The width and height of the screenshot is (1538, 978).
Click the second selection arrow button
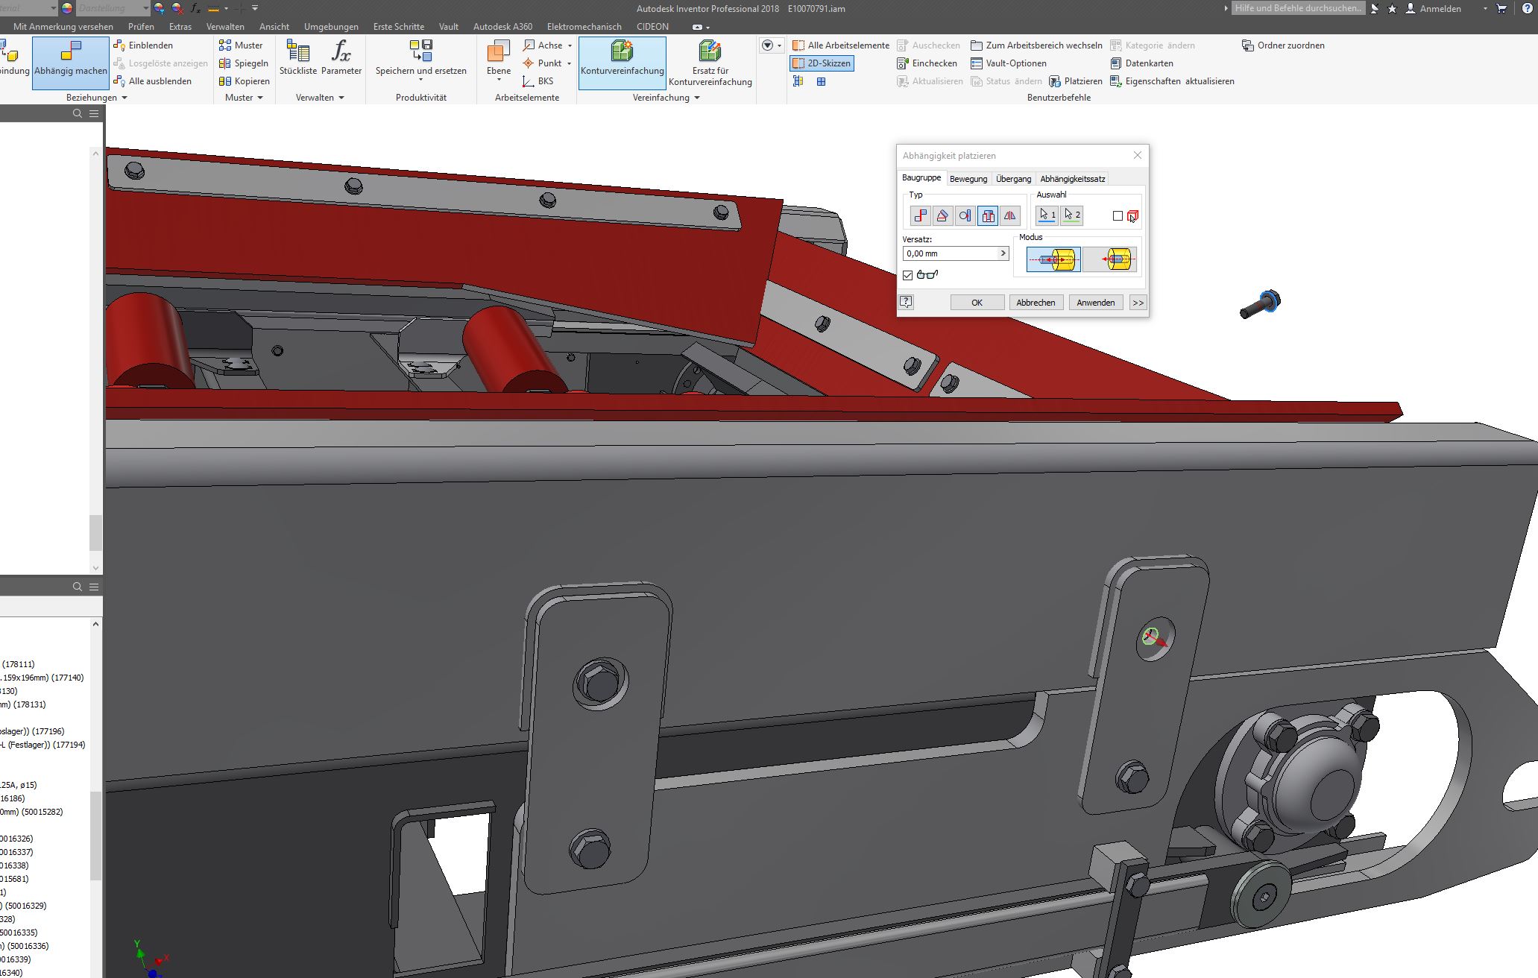[x=1071, y=215]
